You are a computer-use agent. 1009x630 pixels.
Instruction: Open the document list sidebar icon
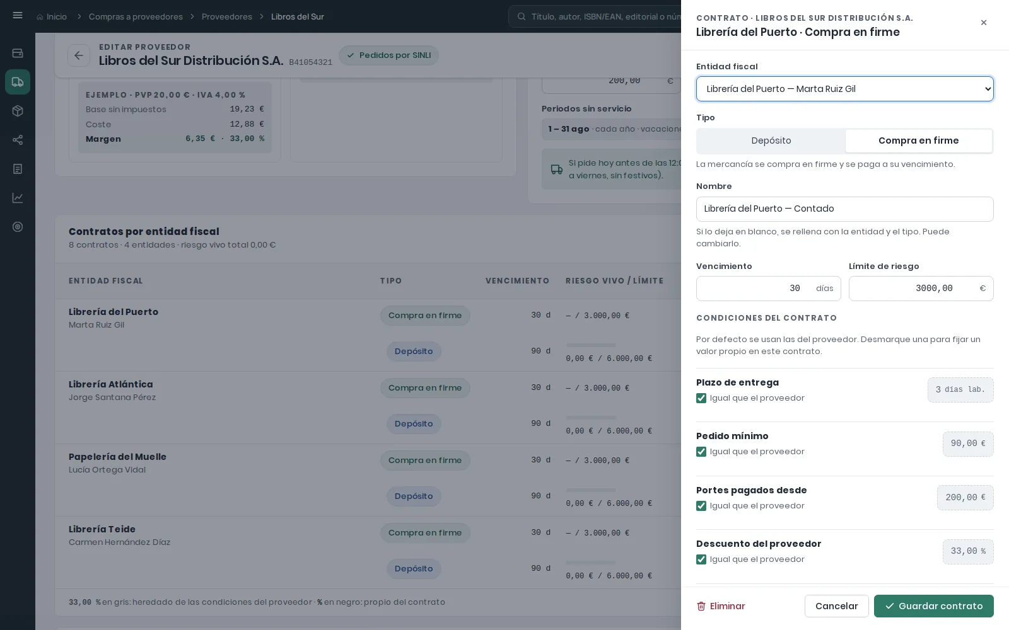coord(18,169)
